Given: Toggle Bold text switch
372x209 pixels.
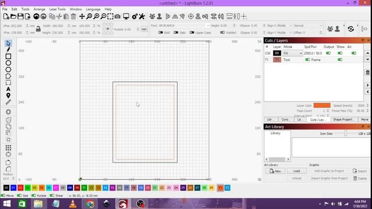Looking at the screenshot, I should point(160,33).
